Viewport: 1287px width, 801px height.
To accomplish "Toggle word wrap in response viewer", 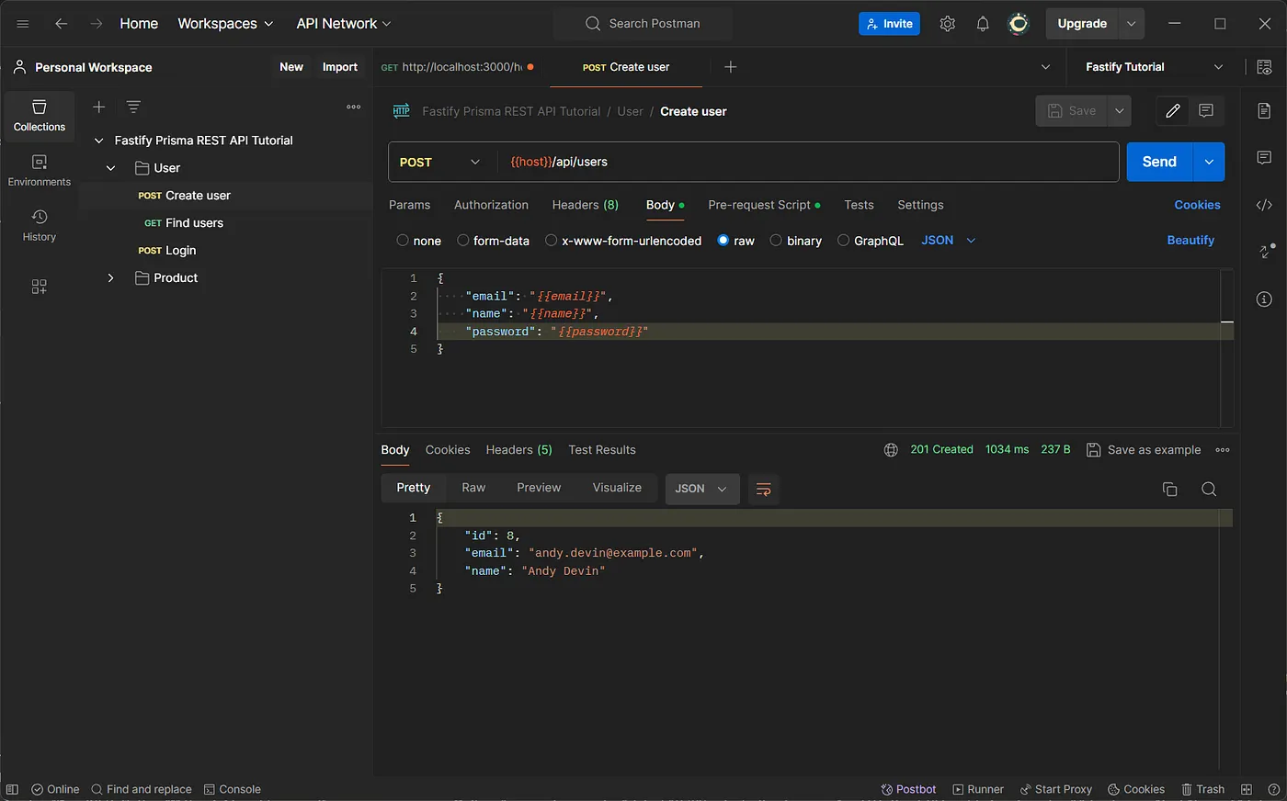I will click(x=763, y=489).
